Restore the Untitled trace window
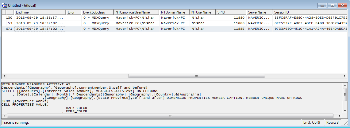The image size is (350, 128). point(333,5)
